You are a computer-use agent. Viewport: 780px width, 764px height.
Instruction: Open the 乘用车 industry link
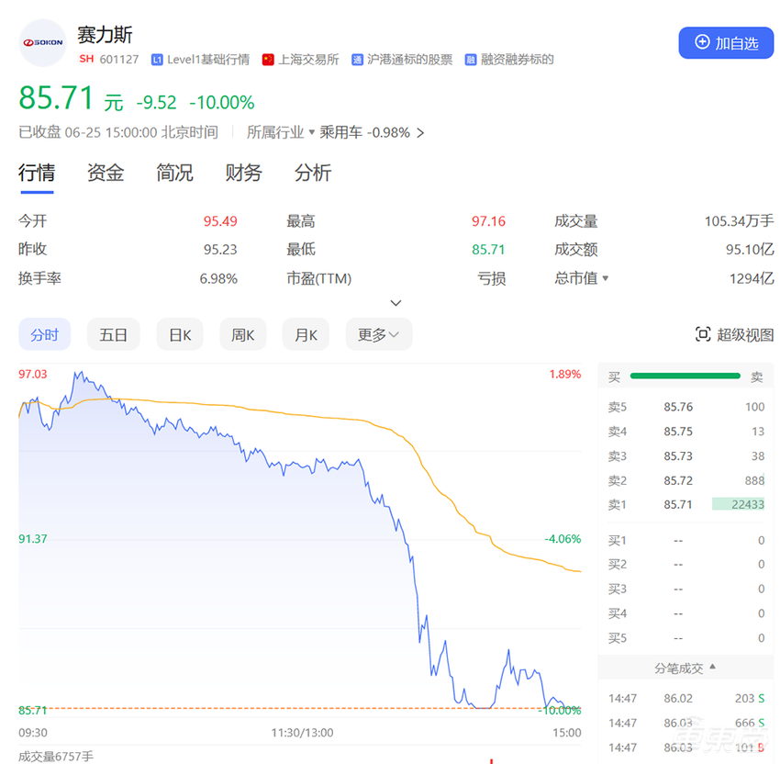[340, 132]
